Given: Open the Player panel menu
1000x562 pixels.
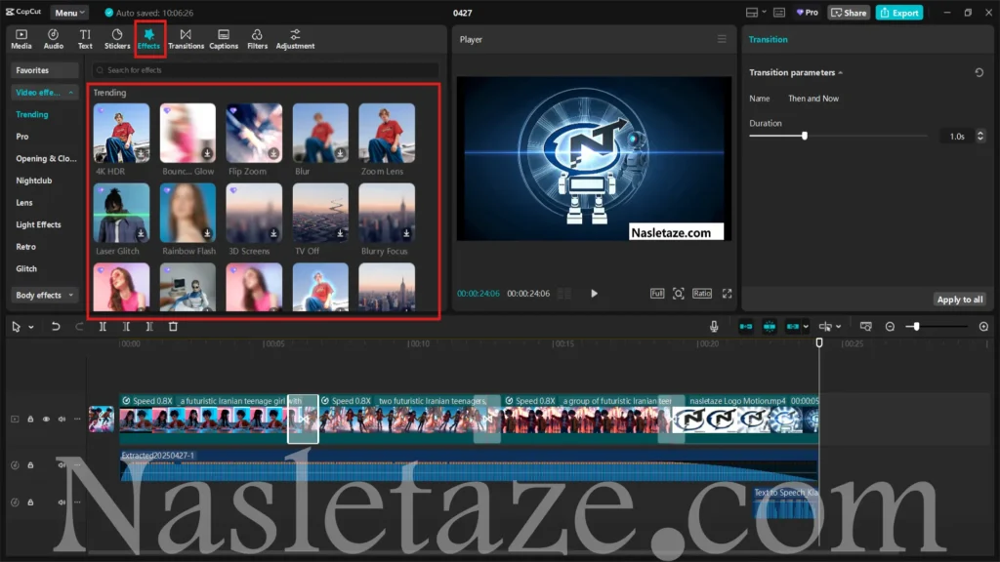Looking at the screenshot, I should click(722, 39).
